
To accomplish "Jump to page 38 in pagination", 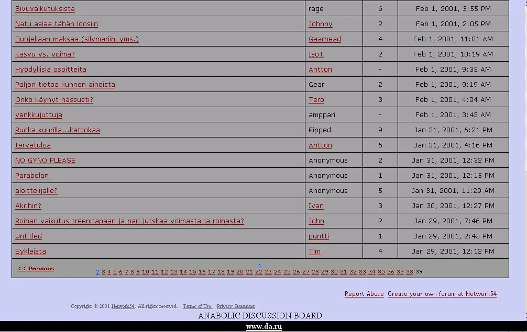I will 409,272.
